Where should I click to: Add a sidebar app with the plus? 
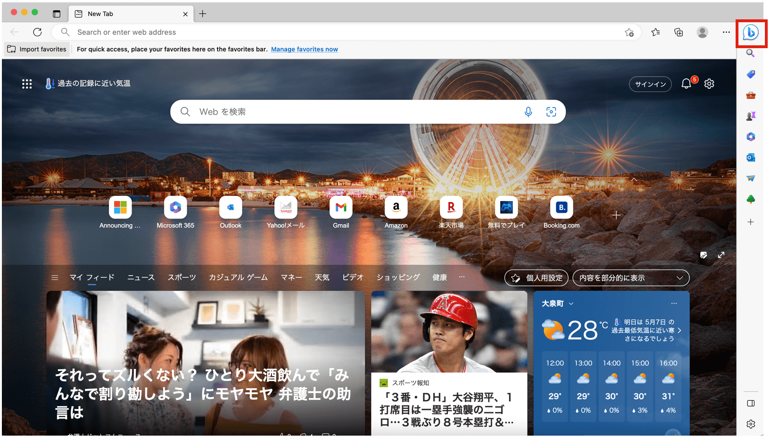point(751,222)
